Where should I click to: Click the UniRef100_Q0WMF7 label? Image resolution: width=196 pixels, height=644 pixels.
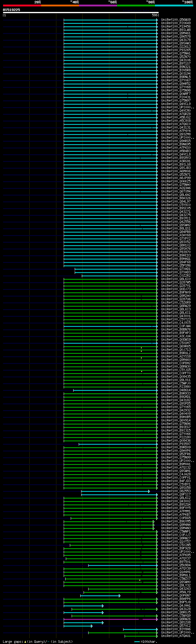click(x=176, y=94)
